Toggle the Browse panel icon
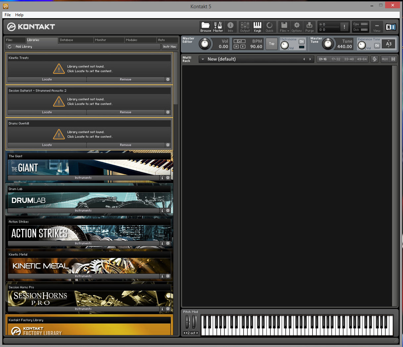Image resolution: width=403 pixels, height=347 pixels. (x=206, y=26)
